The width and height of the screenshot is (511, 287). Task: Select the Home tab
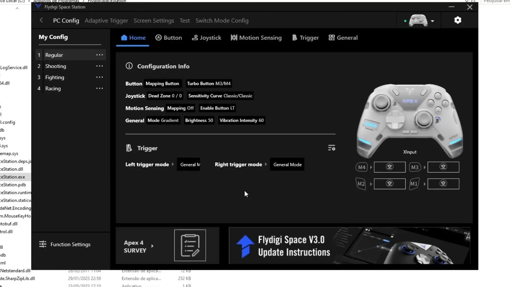[133, 38]
